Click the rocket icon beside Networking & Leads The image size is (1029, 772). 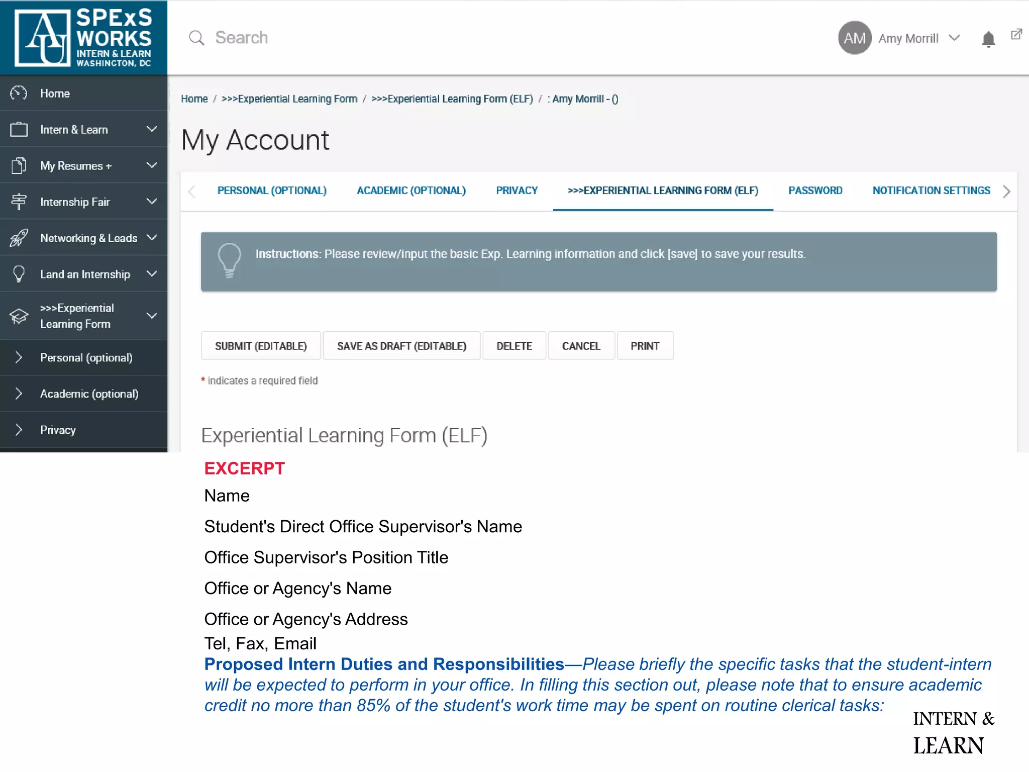coord(19,238)
